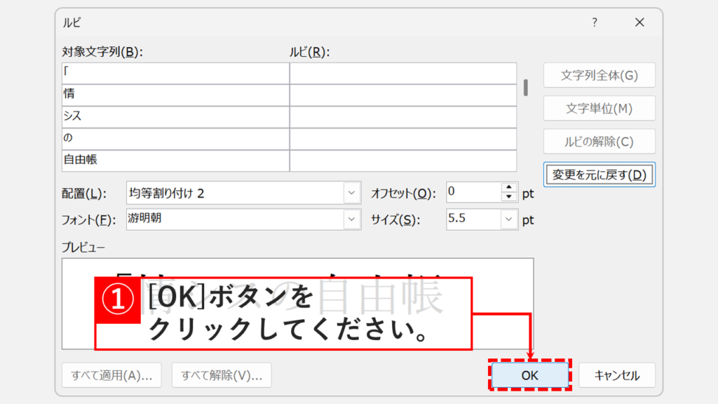Click the ルビの解除(C) button
The height and width of the screenshot is (404, 718).
(x=599, y=141)
